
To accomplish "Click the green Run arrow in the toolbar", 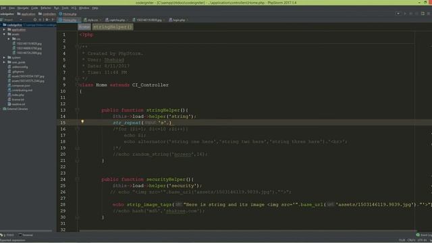I will pyautogui.click(x=405, y=13).
